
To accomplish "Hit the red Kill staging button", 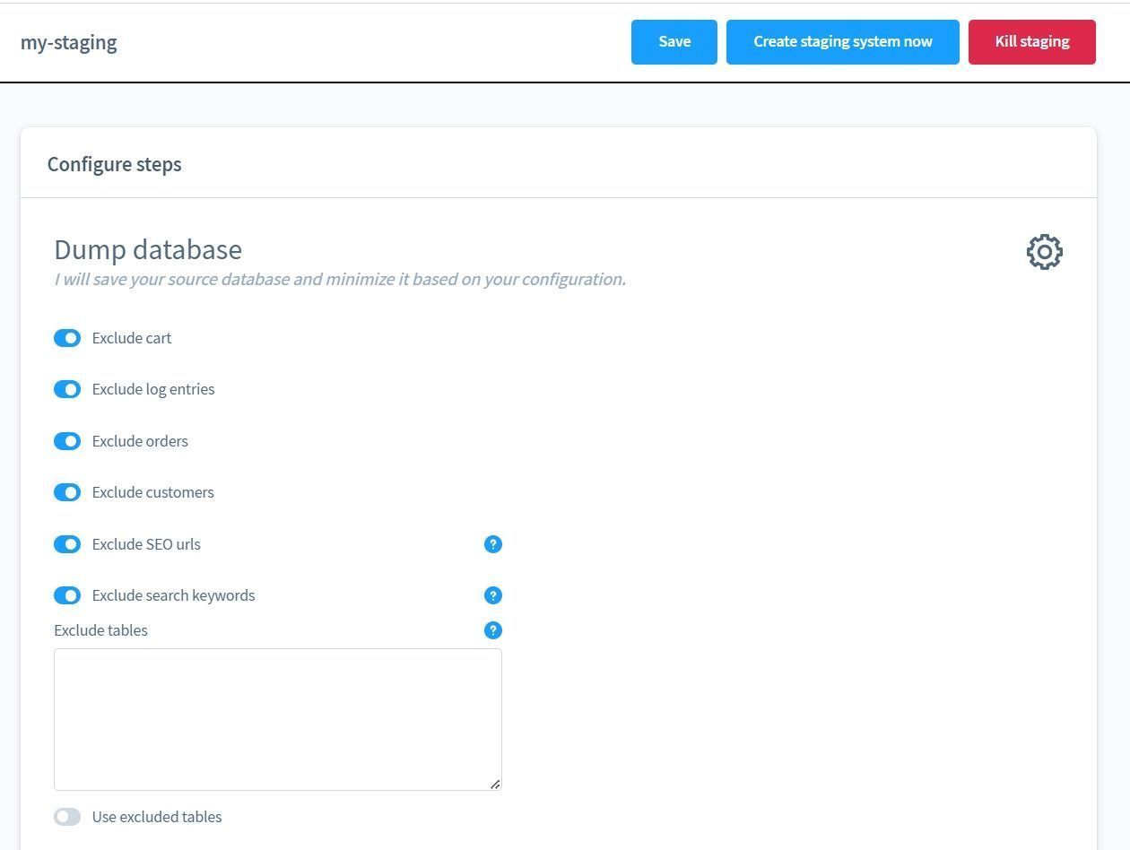I will 1031,42.
